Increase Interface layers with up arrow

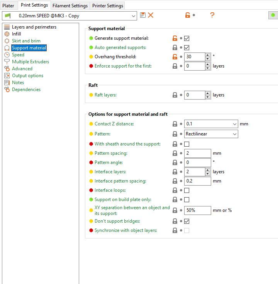(208, 170)
